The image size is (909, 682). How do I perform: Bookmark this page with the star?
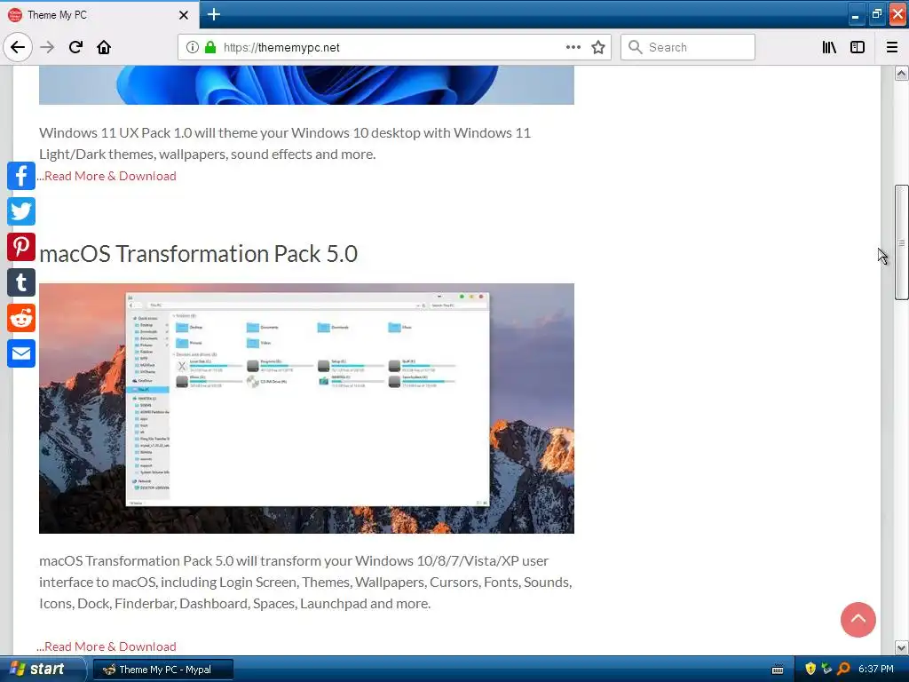[598, 47]
